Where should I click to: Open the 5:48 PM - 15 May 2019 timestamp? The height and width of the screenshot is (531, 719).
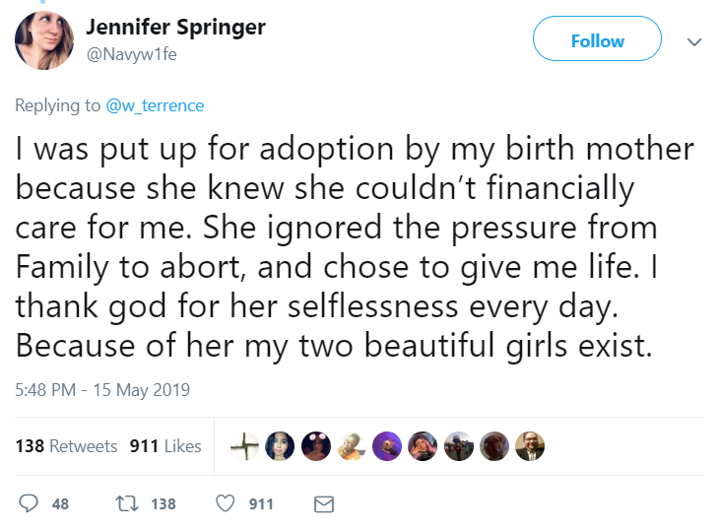click(102, 389)
